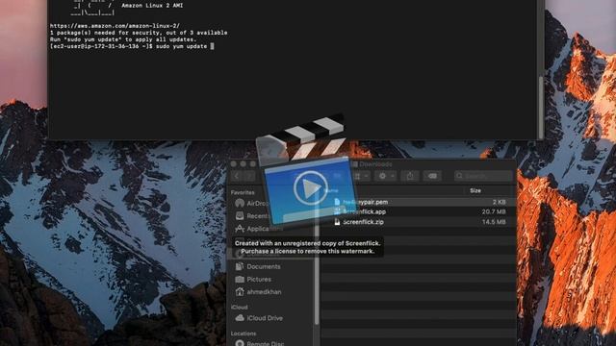Close the Finder Downloads window
The image size is (616, 346).
[x=234, y=164]
